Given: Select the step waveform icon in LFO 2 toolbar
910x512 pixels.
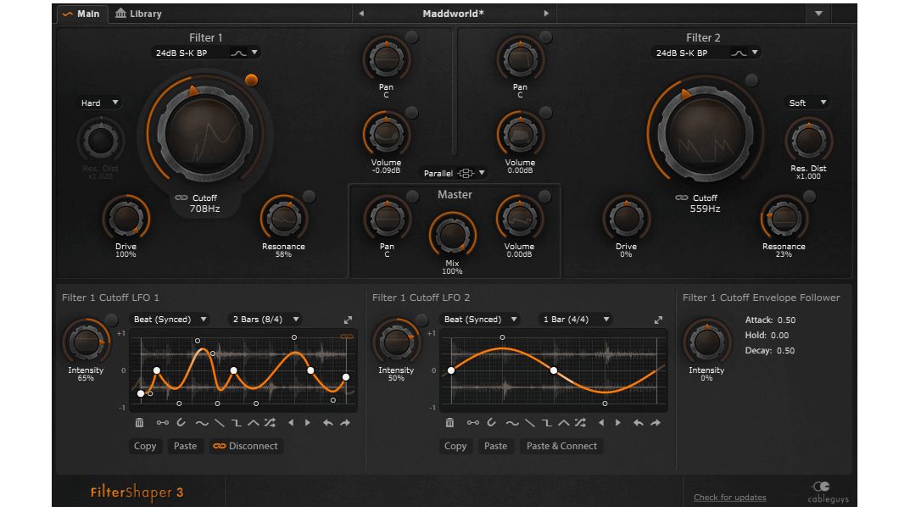Looking at the screenshot, I should [547, 422].
